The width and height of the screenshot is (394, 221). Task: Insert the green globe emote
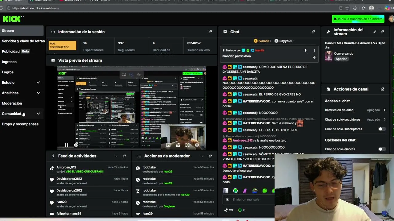tap(235, 191)
